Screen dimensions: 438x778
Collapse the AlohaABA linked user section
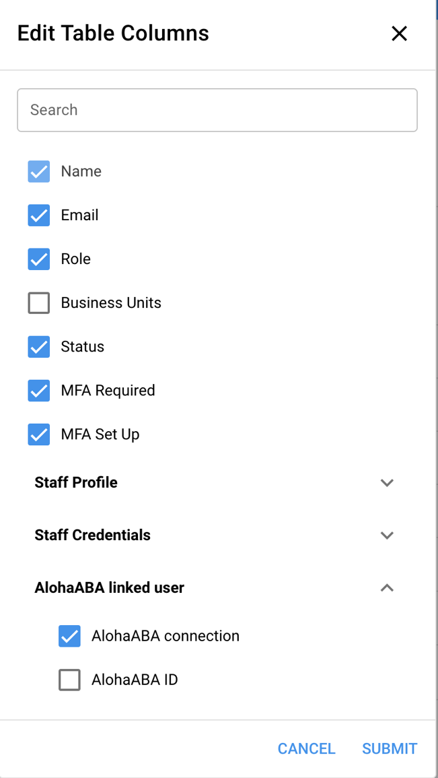[387, 587]
